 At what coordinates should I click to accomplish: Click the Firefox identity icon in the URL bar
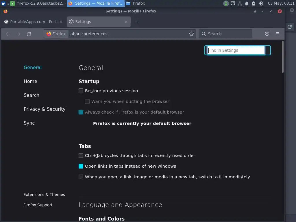tap(49, 34)
